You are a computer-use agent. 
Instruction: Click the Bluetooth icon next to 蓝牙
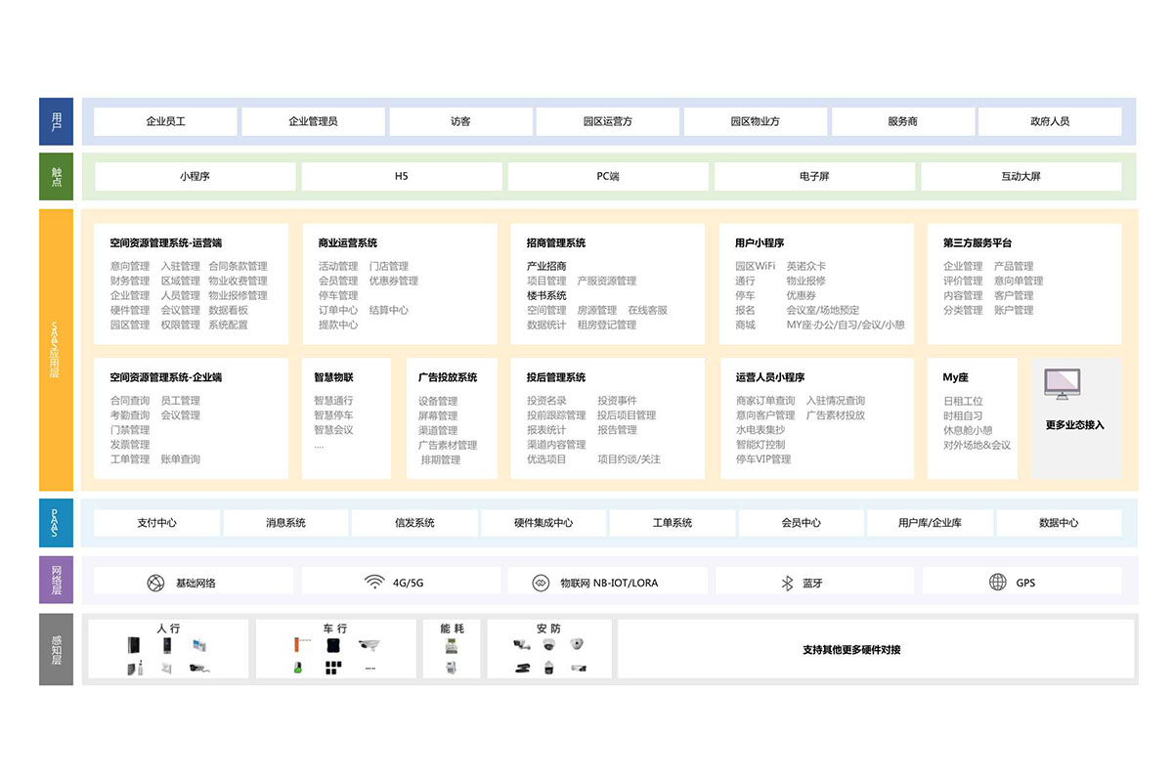[786, 583]
